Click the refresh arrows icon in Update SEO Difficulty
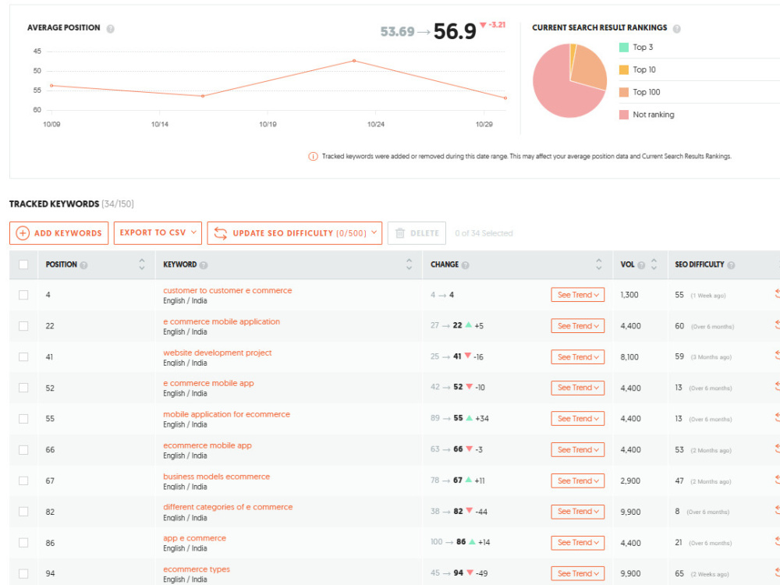Image resolution: width=780 pixels, height=585 pixels. (x=221, y=233)
